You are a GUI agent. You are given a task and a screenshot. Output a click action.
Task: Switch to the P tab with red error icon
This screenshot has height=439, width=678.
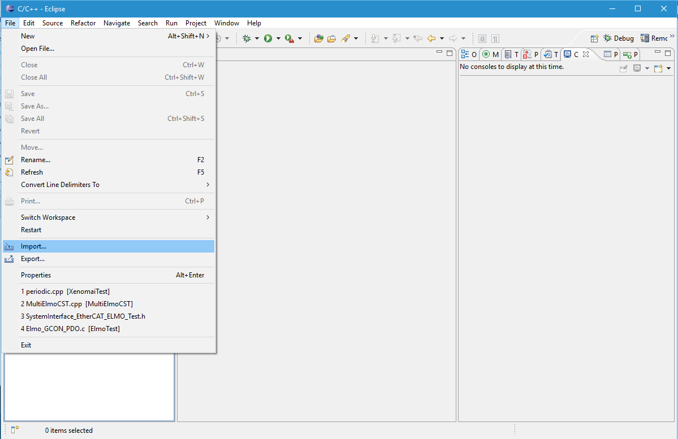coord(531,54)
